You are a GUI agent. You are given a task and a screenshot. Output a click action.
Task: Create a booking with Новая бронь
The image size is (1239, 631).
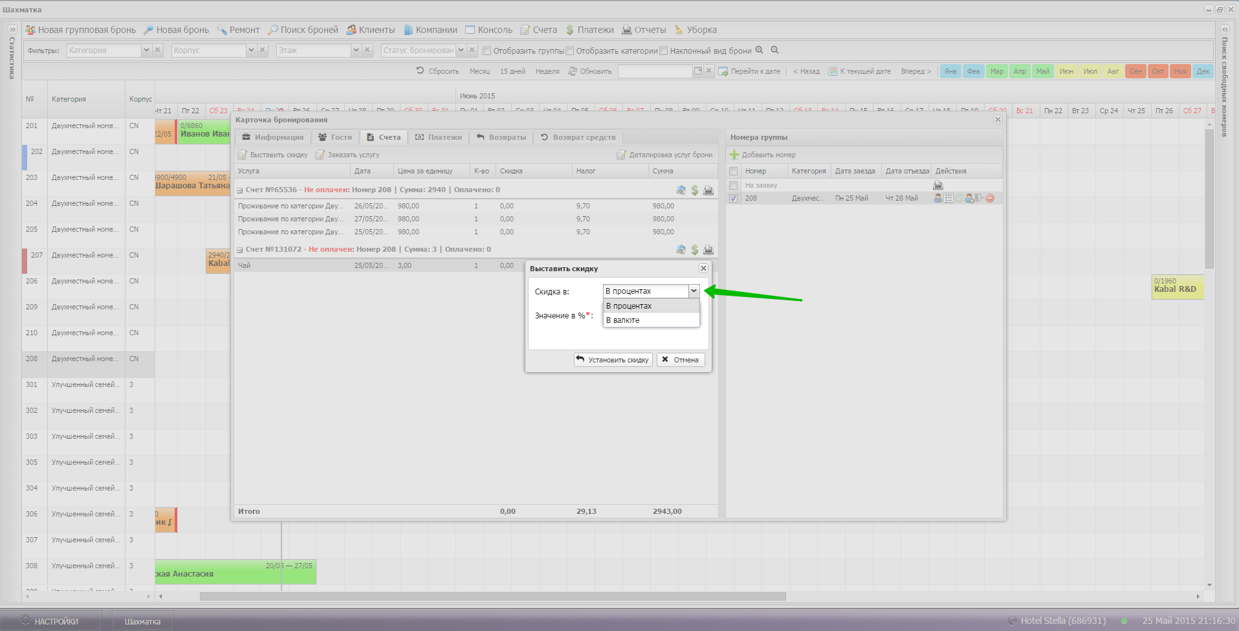pos(176,30)
